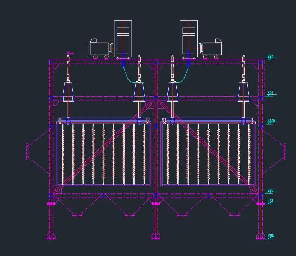Pick the 5.665 elevation text

(x=271, y=121)
